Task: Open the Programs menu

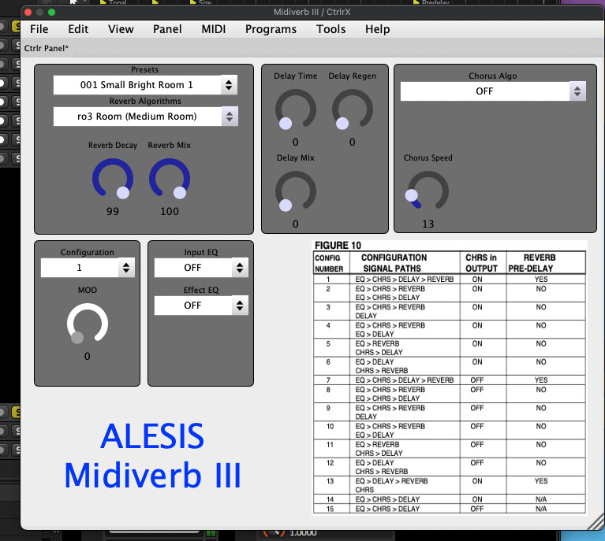Action: [271, 29]
